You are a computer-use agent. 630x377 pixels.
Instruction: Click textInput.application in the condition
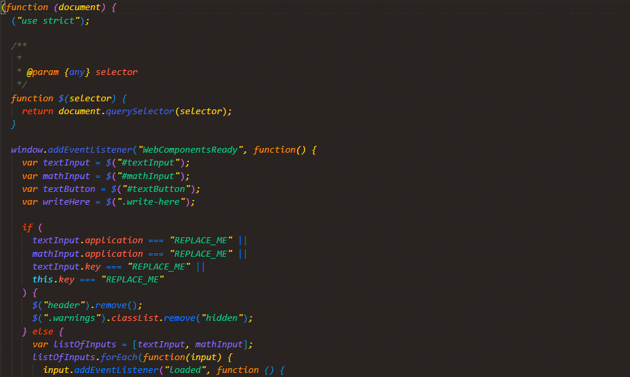[87, 241]
